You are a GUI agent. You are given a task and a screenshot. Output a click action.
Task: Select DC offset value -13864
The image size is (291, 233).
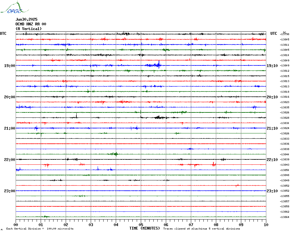point(285,217)
